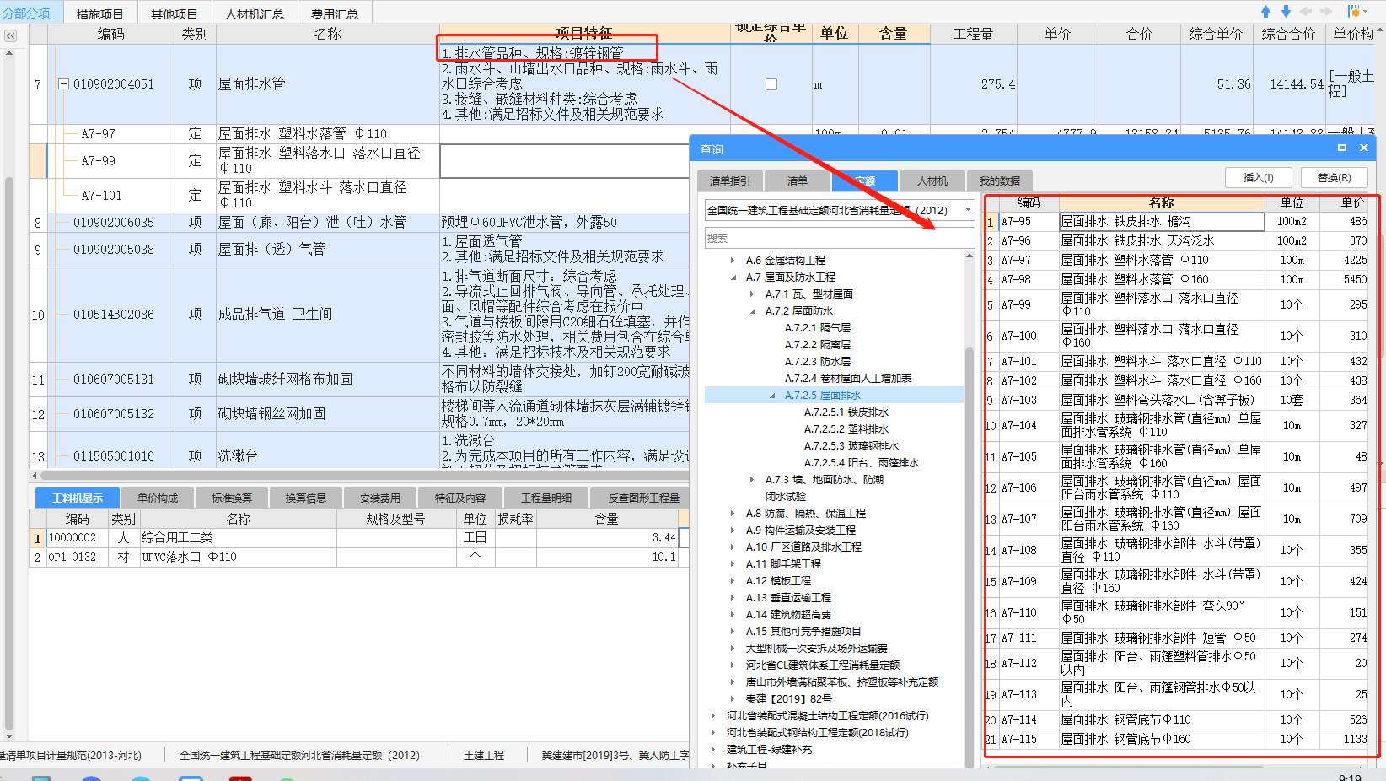Click the empty 项目特征 cell of row A7-99
Screen dimensions: 1386x781
click(565, 161)
